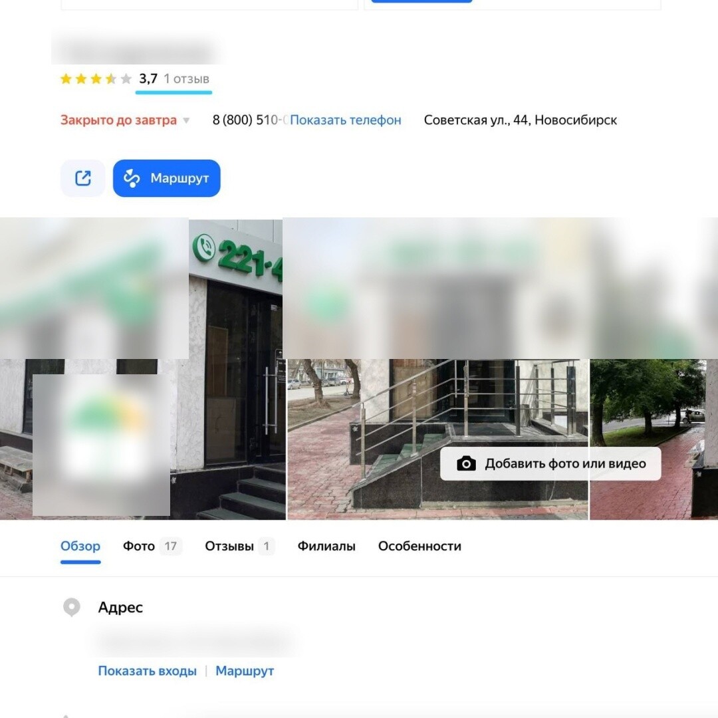Click the location pin icon beside Адрес
The height and width of the screenshot is (718, 718).
(x=71, y=607)
